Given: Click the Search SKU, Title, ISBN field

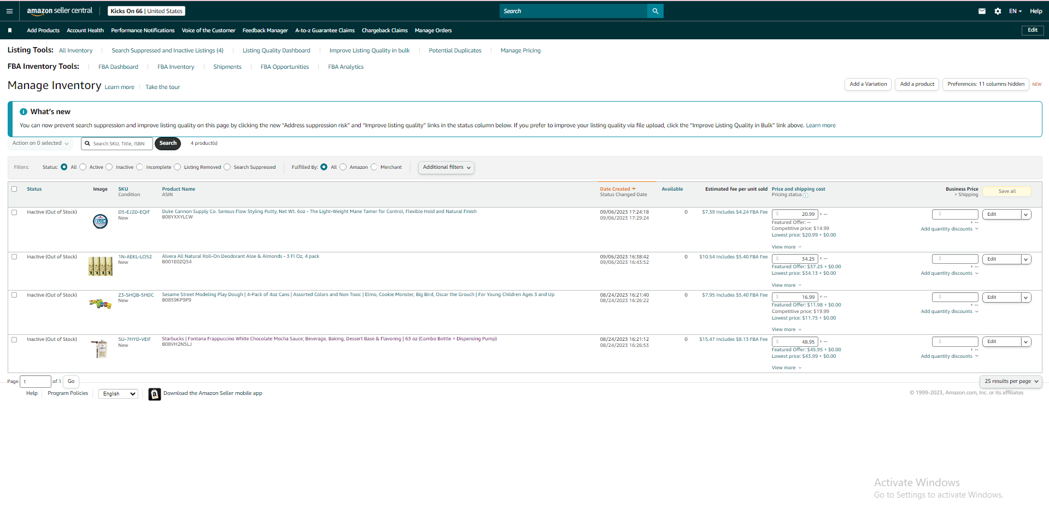Looking at the screenshot, I should tap(117, 144).
